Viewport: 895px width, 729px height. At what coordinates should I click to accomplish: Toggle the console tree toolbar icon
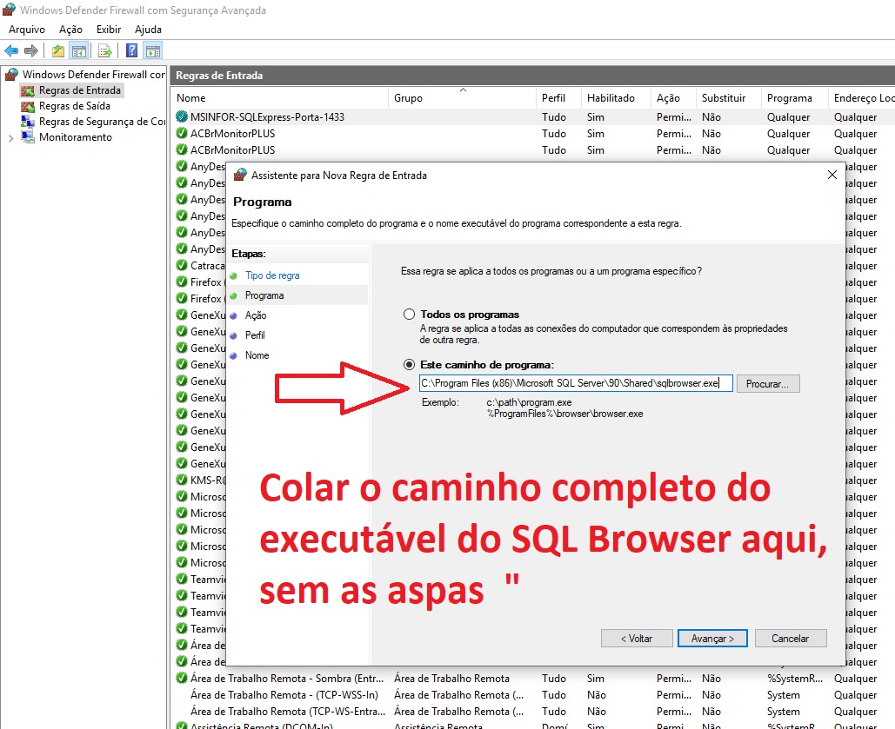(79, 50)
